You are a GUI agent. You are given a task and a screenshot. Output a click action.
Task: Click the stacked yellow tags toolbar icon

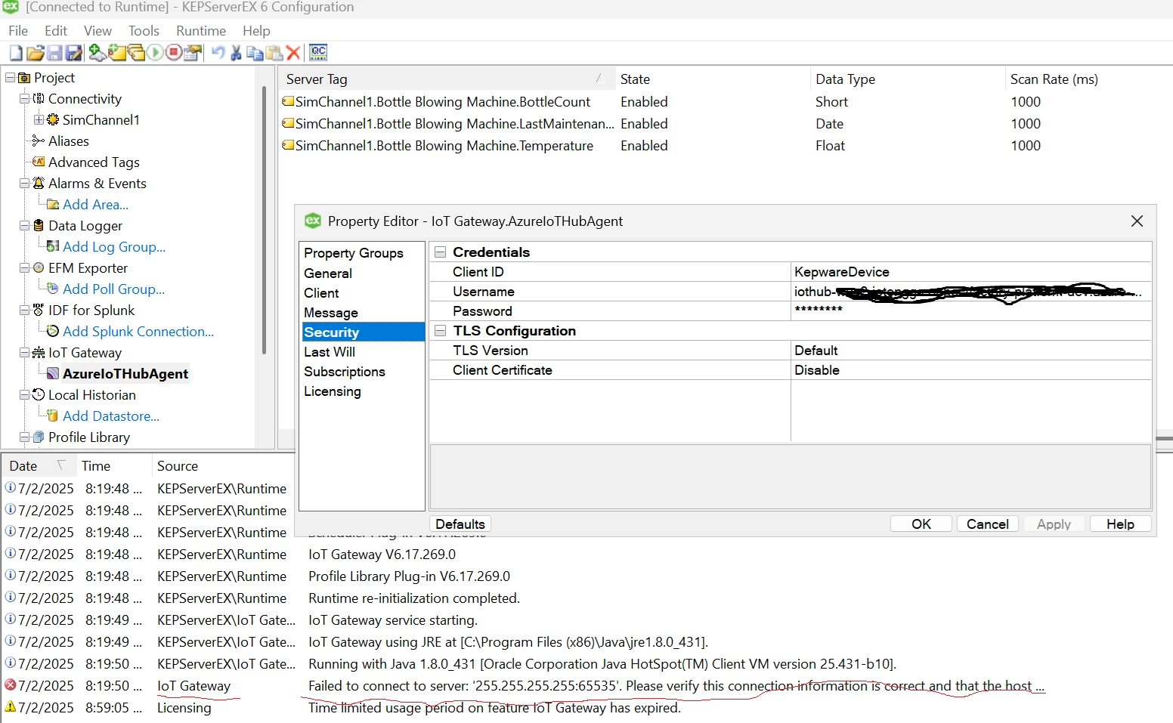[x=136, y=52]
